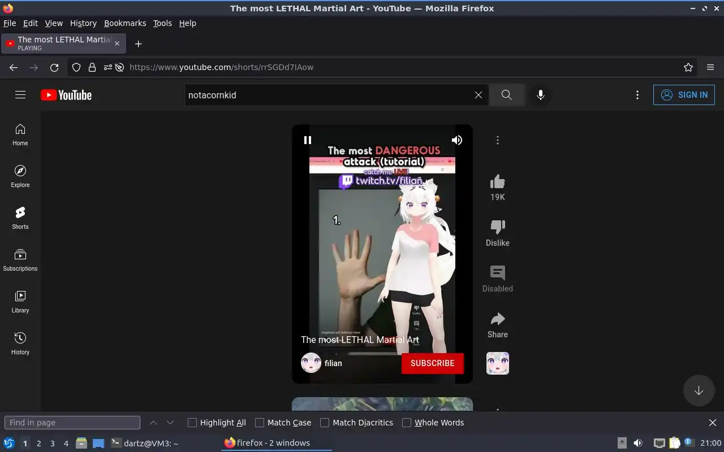
Task: Open History in the YouTube sidebar
Action: point(20,344)
